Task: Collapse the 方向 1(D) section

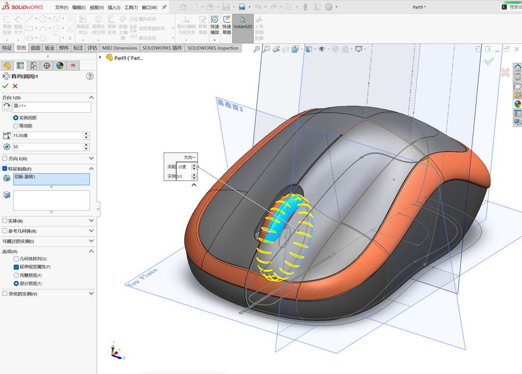Action: click(x=91, y=97)
